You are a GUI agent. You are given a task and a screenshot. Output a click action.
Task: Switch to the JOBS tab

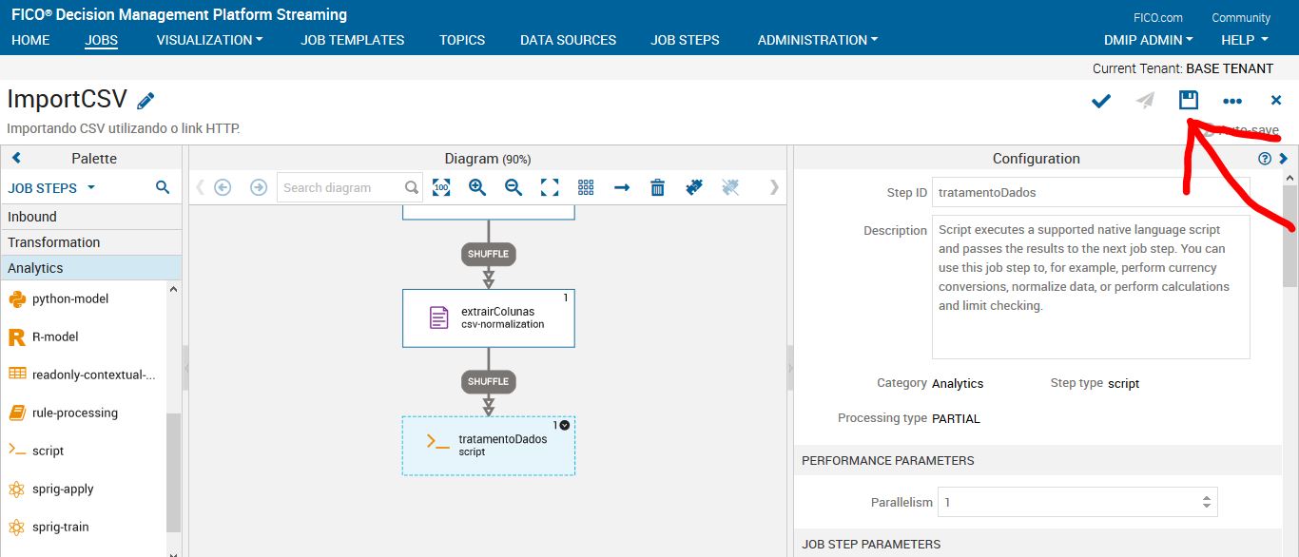pyautogui.click(x=101, y=40)
